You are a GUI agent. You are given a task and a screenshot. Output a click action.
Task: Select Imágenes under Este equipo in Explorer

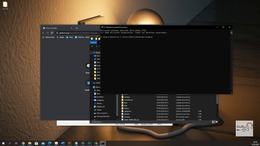pyautogui.click(x=99, y=100)
